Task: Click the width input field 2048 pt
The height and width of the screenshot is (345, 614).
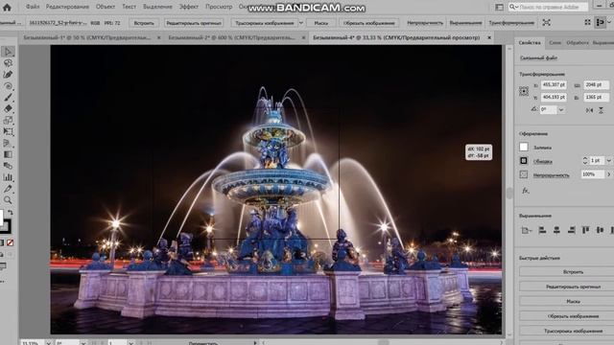Action: (x=597, y=84)
